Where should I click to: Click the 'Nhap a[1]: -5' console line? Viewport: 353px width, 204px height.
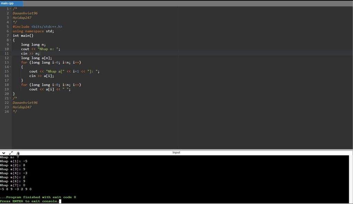(x=13, y=161)
